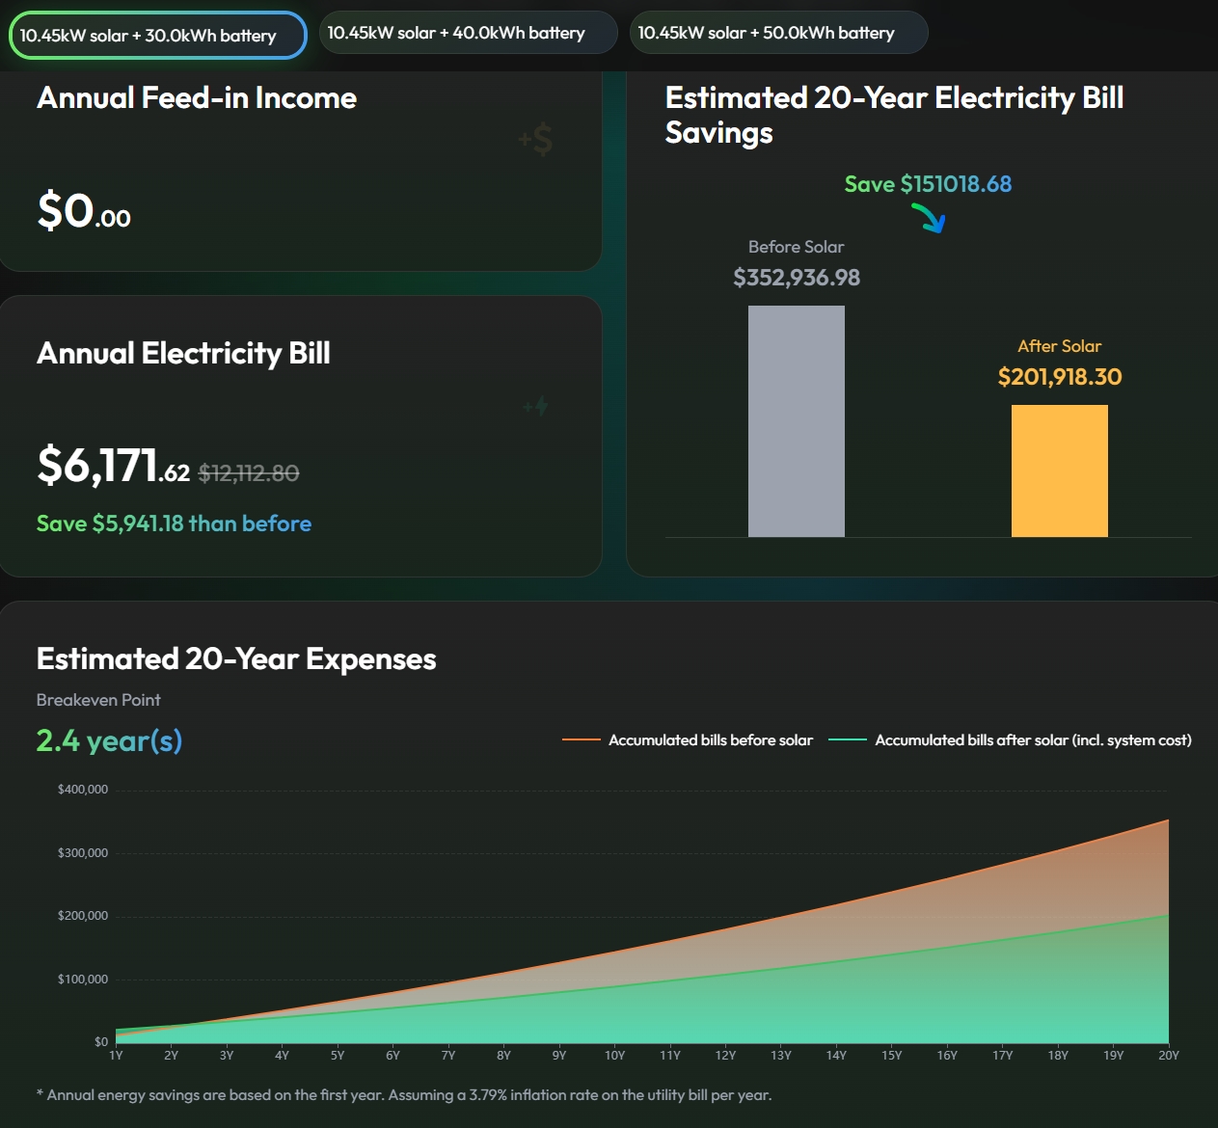Viewport: 1218px width, 1128px height.
Task: Click the 'Save $5,941.18 than before' text
Action: 174,524
